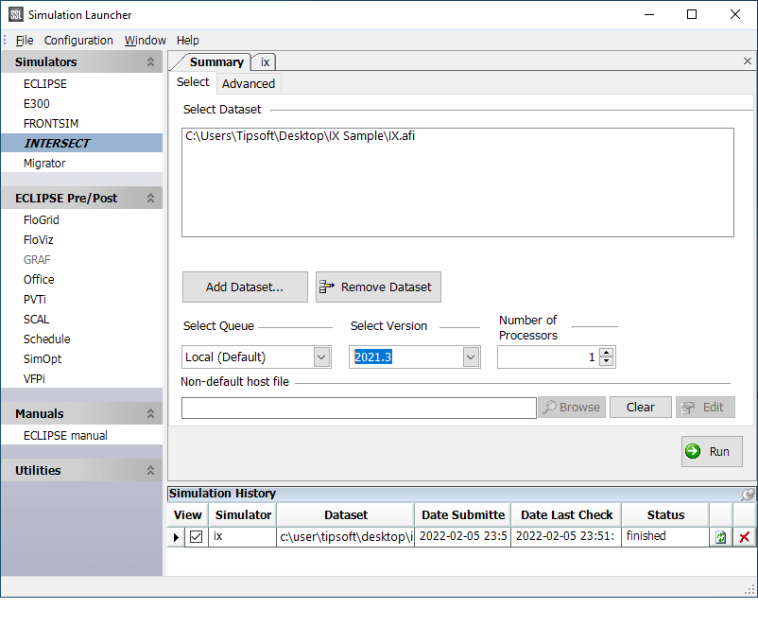Open PVTi tool

point(34,299)
